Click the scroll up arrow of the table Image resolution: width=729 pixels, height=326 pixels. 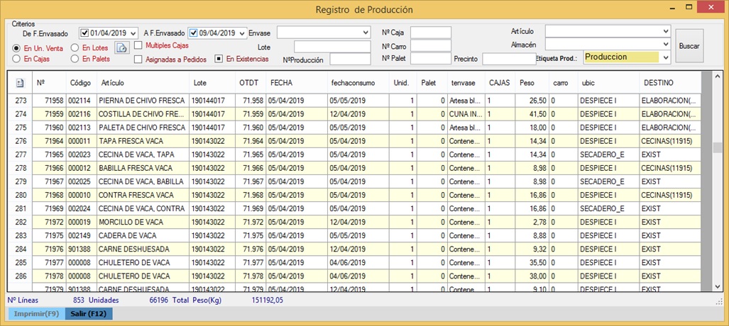pos(717,76)
